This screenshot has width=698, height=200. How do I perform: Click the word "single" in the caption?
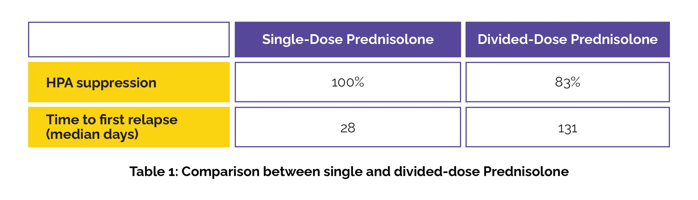[x=343, y=172]
